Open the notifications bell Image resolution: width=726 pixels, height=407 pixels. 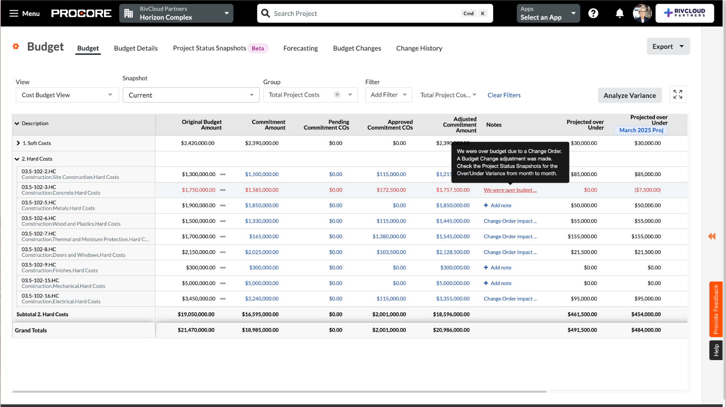pos(619,13)
